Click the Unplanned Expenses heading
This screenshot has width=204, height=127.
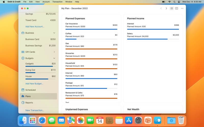click(x=77, y=109)
